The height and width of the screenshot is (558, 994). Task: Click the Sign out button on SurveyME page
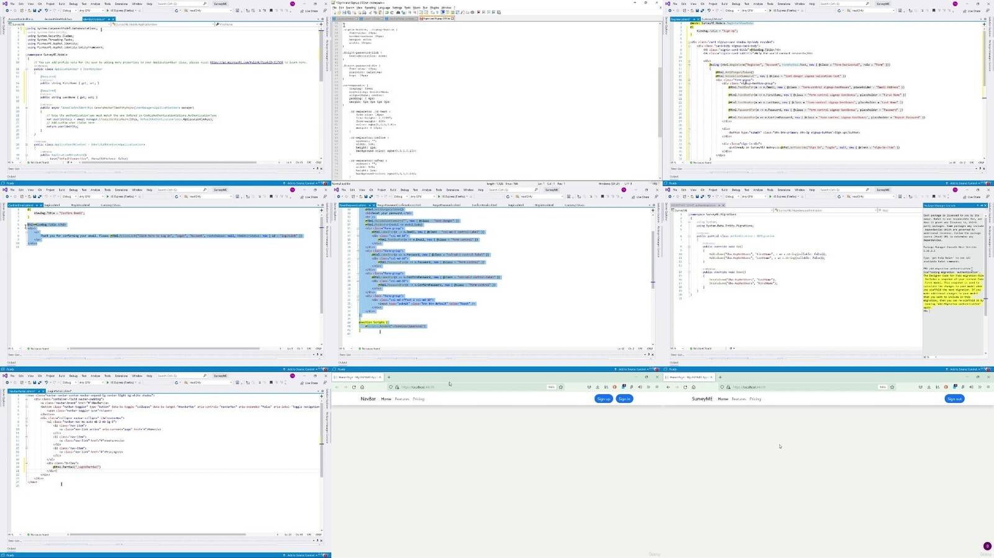coord(954,398)
